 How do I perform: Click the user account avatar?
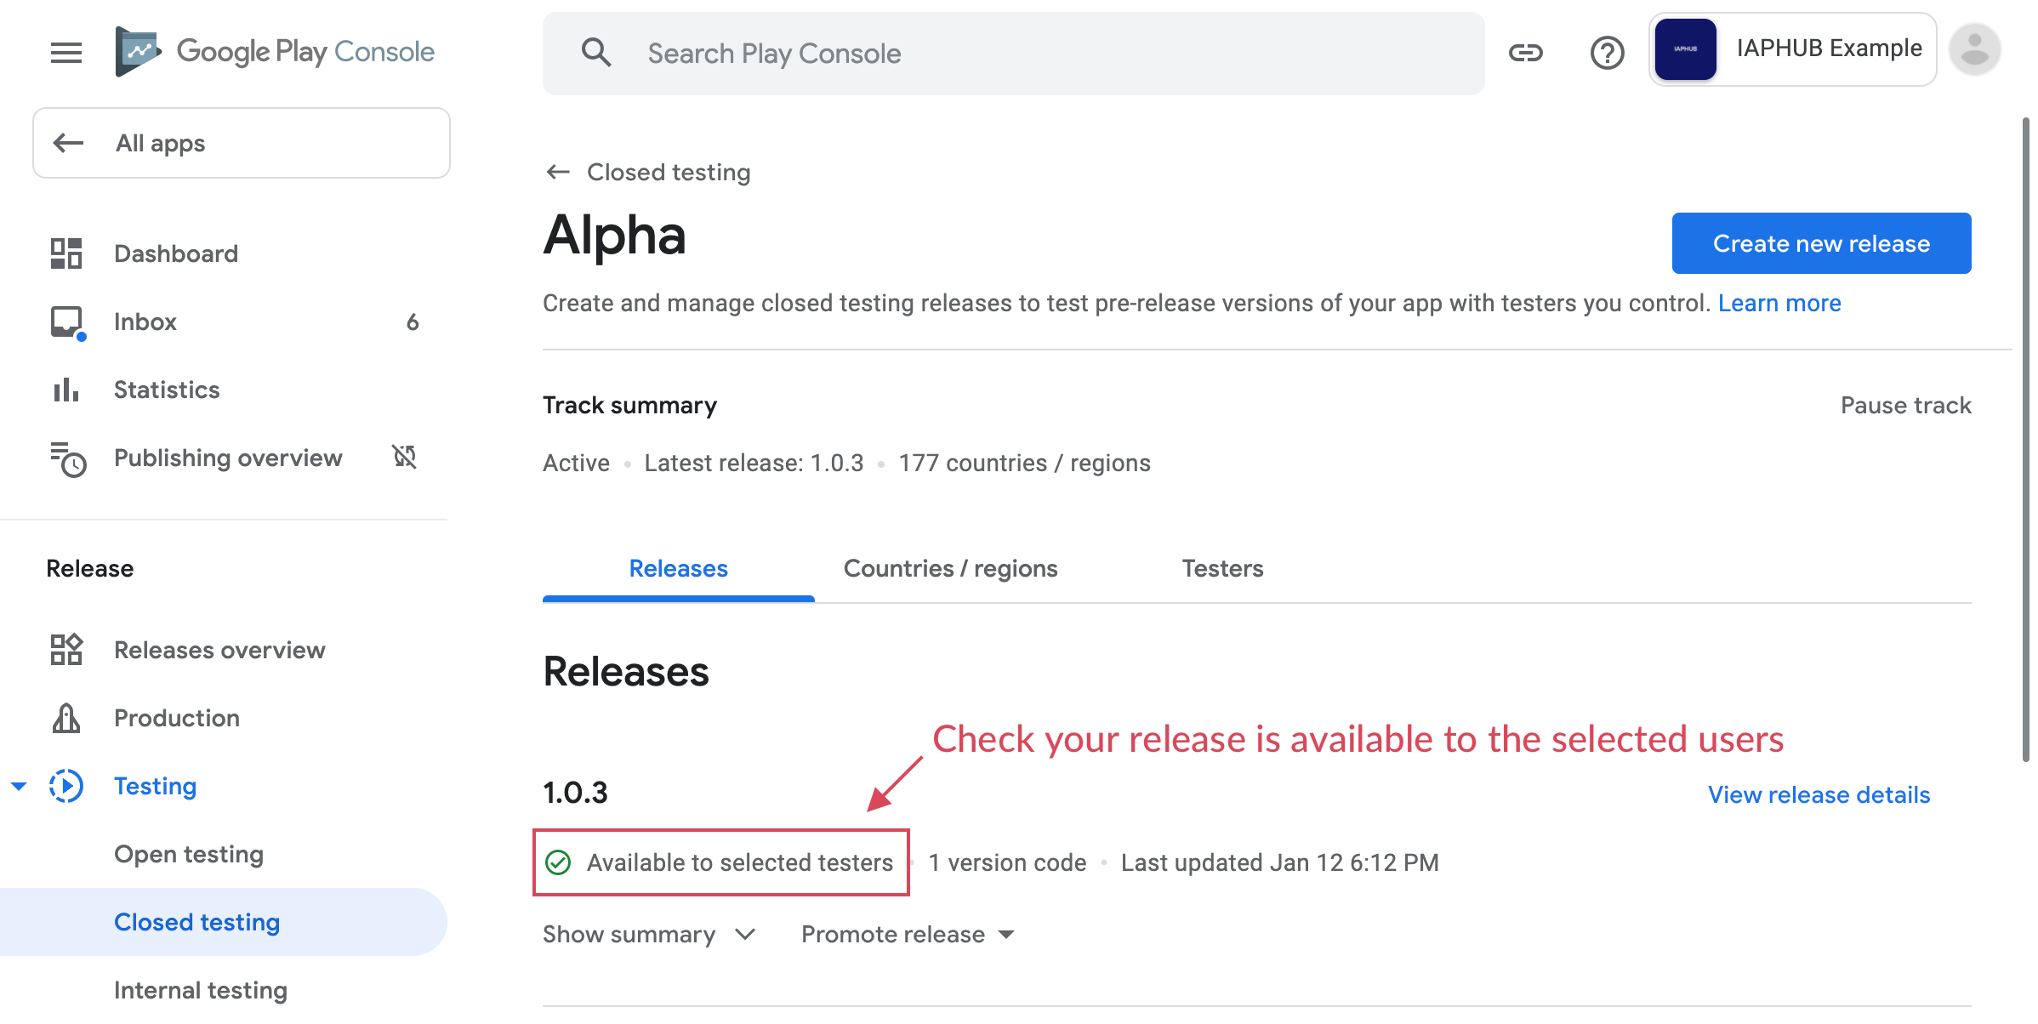tap(1974, 50)
